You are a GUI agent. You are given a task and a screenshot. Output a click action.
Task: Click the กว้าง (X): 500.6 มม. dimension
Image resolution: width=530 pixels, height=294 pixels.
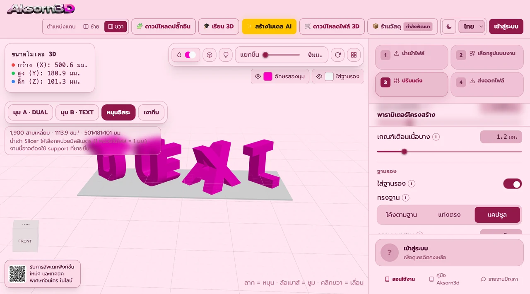click(50, 65)
